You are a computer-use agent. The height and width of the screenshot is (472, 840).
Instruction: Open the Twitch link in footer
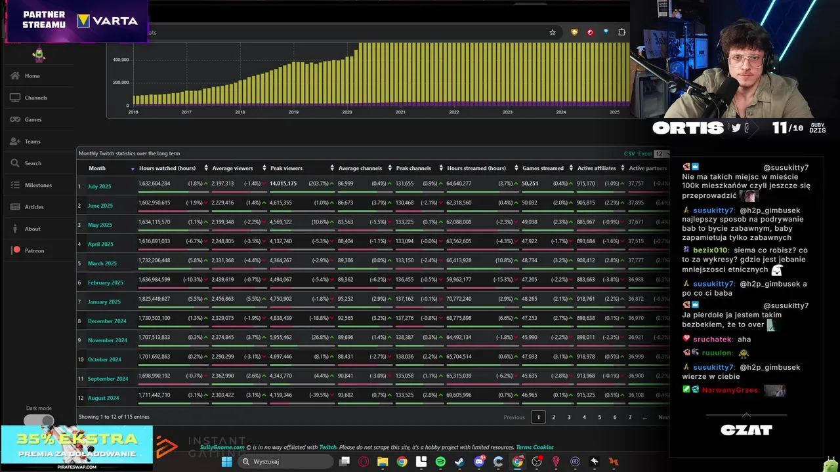[327, 447]
